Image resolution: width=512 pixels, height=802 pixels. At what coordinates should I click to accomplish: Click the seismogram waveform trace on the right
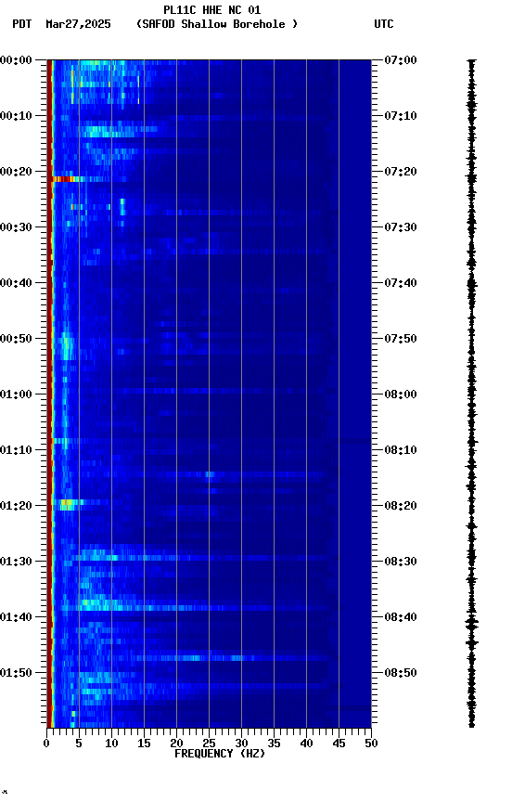pyautogui.click(x=471, y=394)
